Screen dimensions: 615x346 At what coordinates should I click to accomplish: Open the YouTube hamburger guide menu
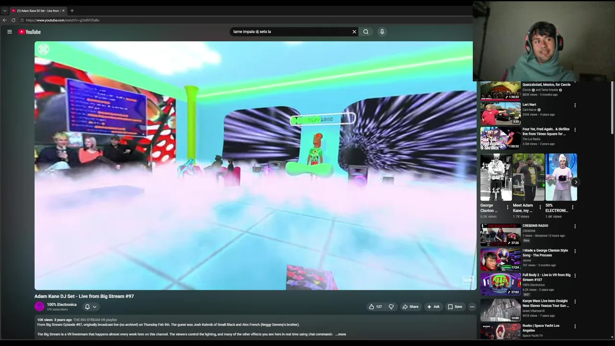[x=9, y=32]
